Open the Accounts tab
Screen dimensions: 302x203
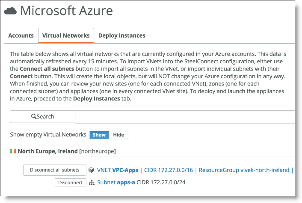pyautogui.click(x=21, y=35)
